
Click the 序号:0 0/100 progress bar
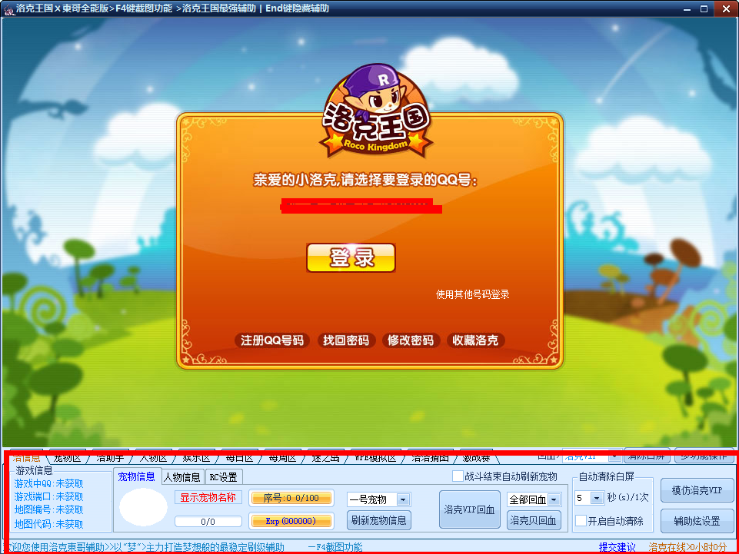(x=291, y=498)
